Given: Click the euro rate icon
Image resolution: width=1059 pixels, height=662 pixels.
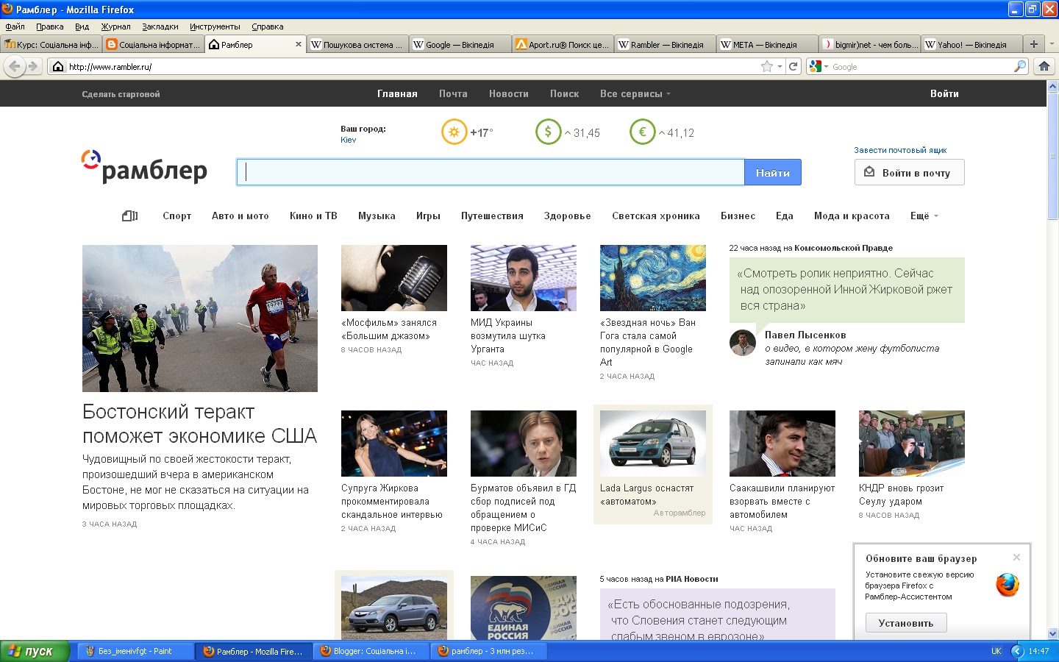Looking at the screenshot, I should (x=642, y=132).
